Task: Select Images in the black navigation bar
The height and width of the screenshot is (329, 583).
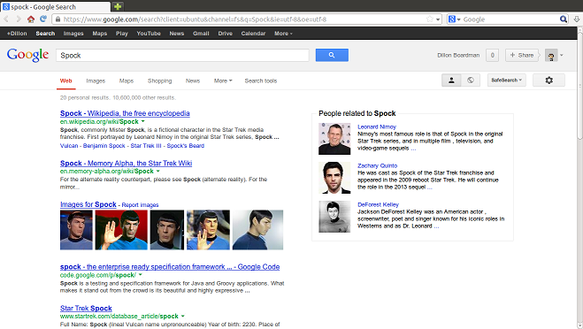Action: pos(73,34)
